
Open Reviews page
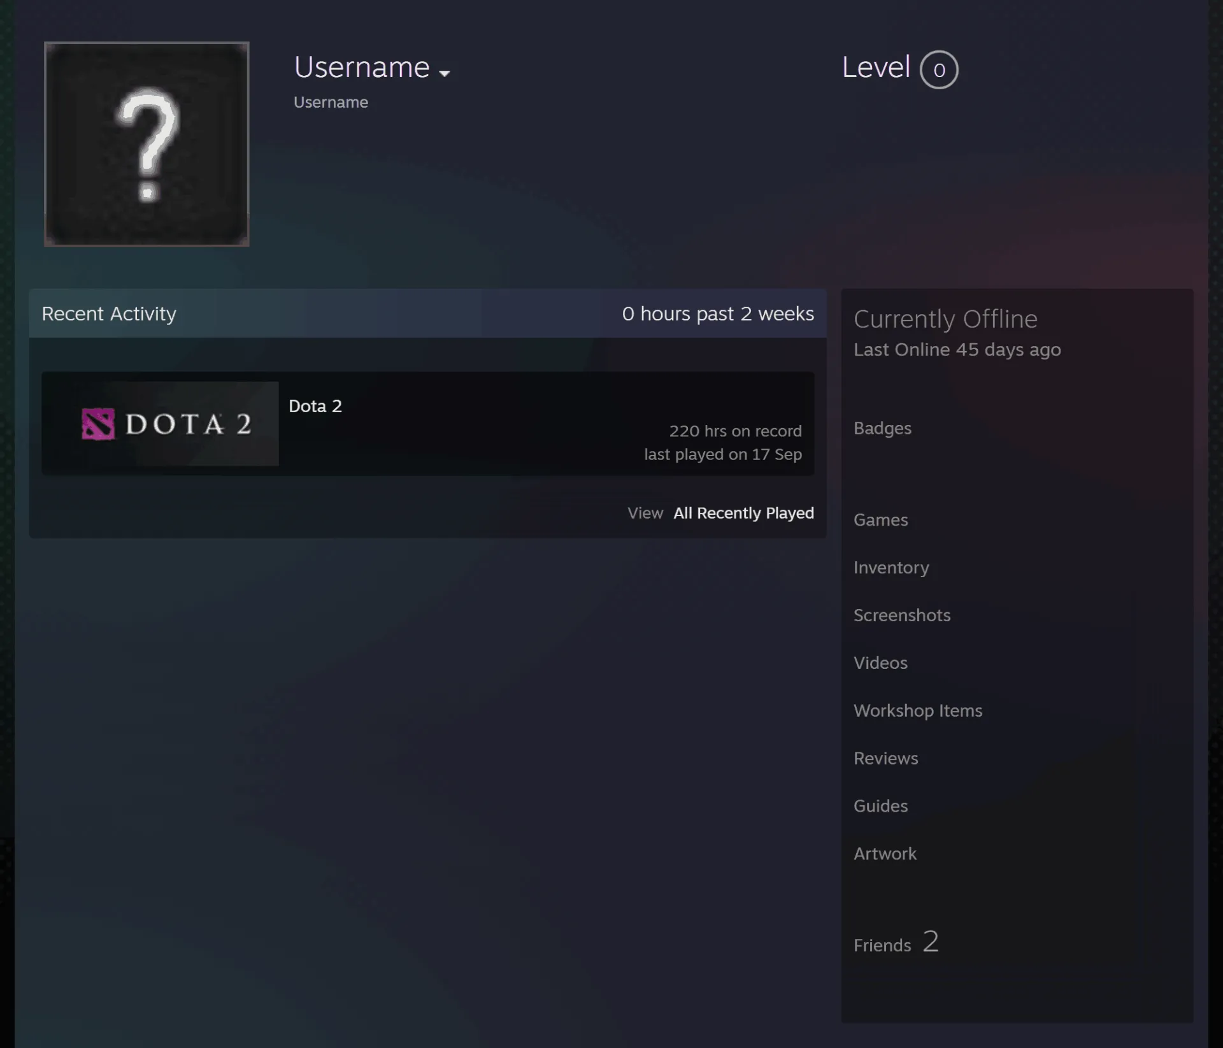pyautogui.click(x=886, y=758)
